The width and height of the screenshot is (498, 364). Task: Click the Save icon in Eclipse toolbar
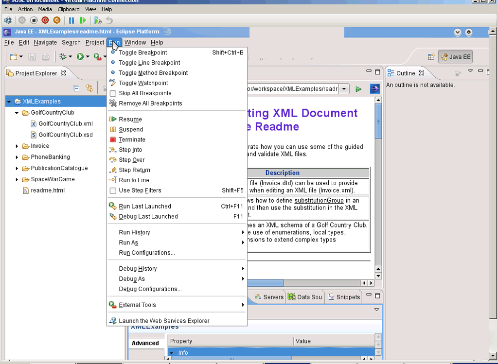pyautogui.click(x=31, y=56)
